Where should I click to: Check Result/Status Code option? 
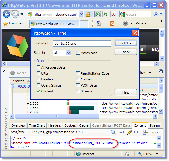coord(78,73)
